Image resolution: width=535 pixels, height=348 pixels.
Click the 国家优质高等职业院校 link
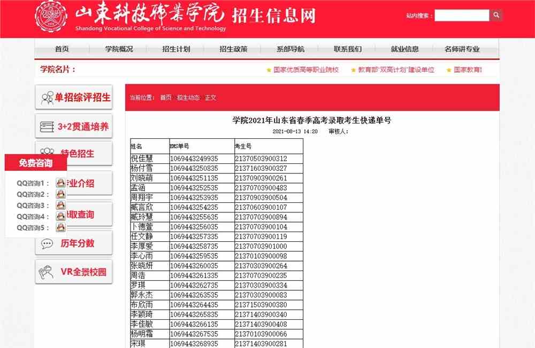pyautogui.click(x=306, y=70)
